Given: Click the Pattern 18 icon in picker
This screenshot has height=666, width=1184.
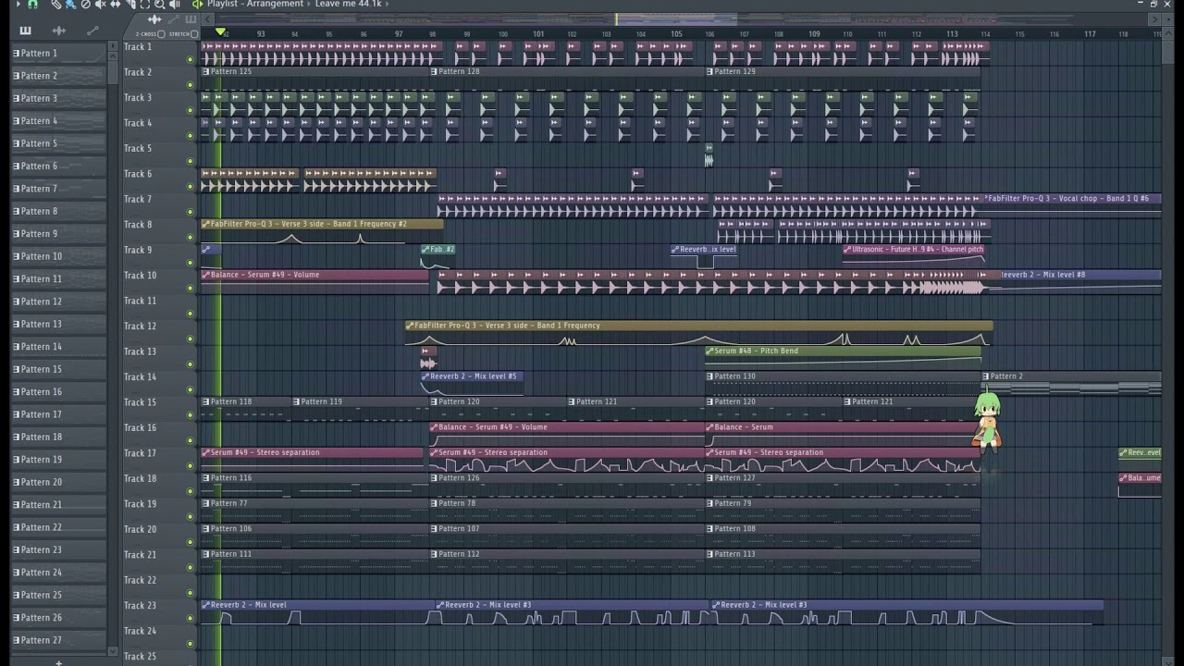Looking at the screenshot, I should (16, 437).
